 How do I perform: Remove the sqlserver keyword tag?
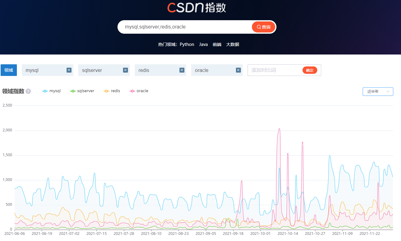(125, 70)
